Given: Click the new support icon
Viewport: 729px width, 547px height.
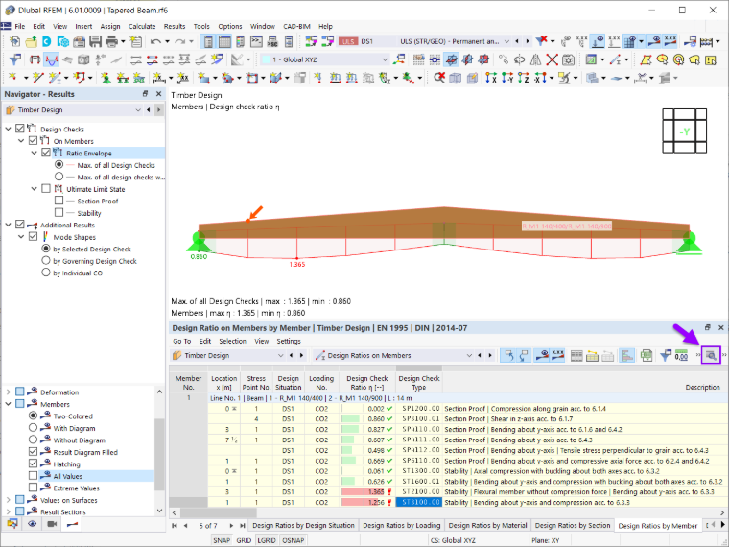Looking at the screenshot, I should [x=106, y=78].
